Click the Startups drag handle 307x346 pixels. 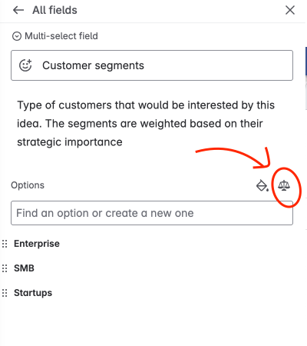pos(5,293)
